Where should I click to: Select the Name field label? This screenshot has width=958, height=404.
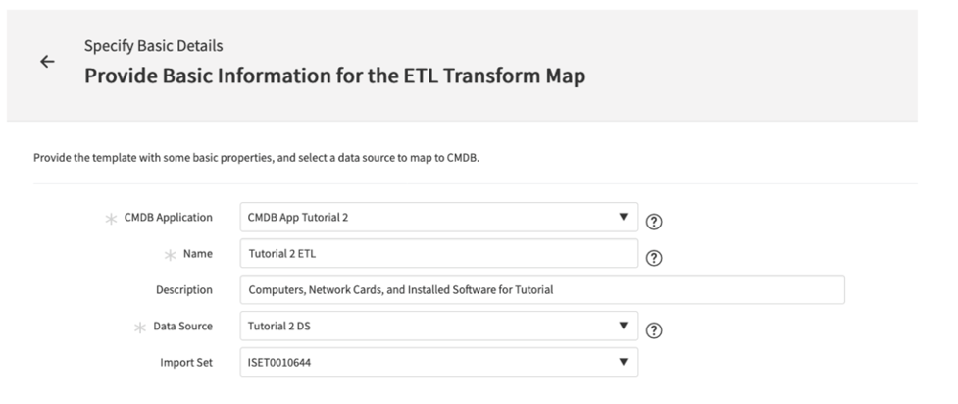[197, 254]
